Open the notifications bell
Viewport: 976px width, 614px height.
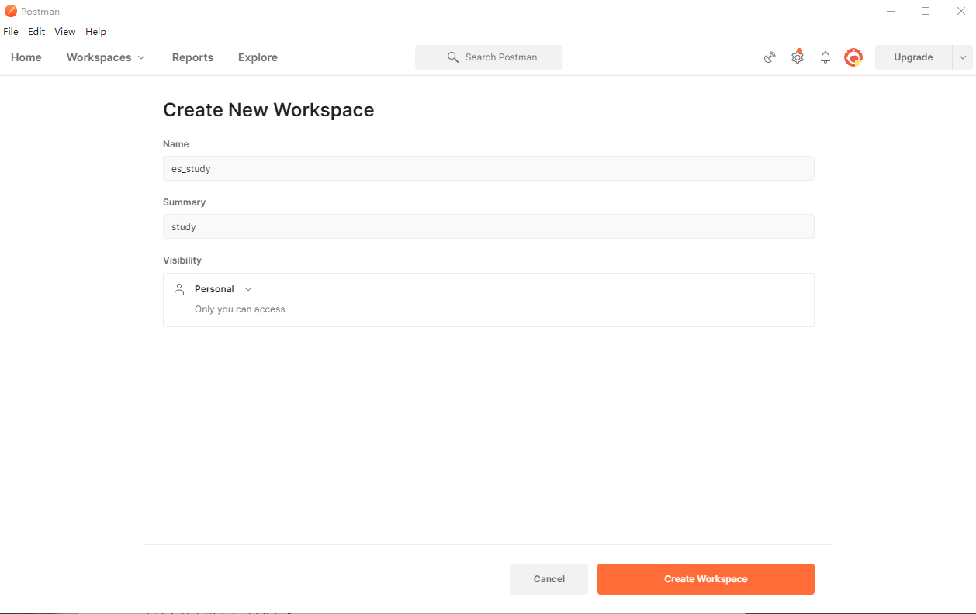pyautogui.click(x=825, y=57)
